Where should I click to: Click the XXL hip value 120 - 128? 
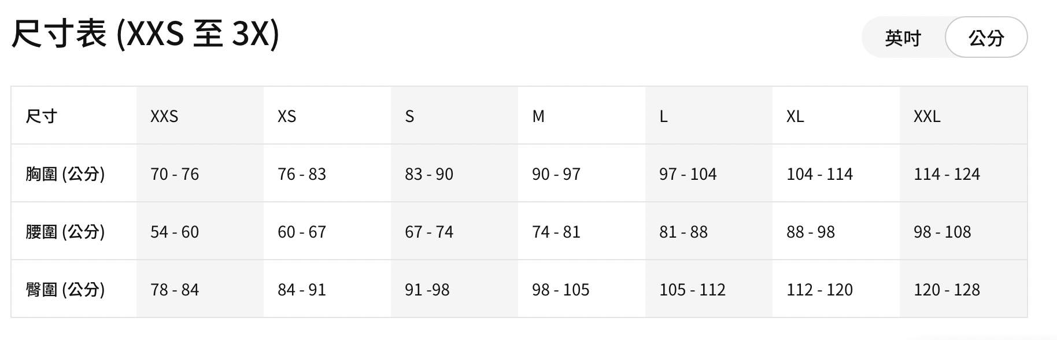click(x=947, y=290)
